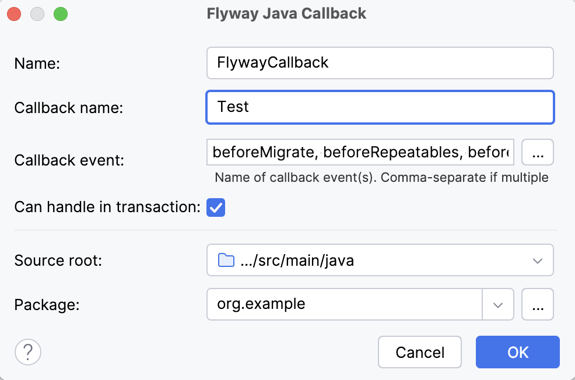The width and height of the screenshot is (575, 380).
Task: Zoom window using the green traffic light
Action: 59,13
